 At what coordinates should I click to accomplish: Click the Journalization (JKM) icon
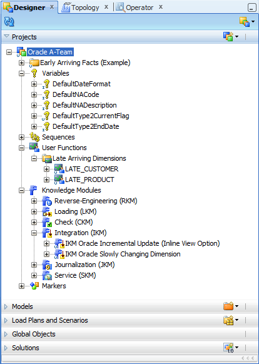coord(47,265)
